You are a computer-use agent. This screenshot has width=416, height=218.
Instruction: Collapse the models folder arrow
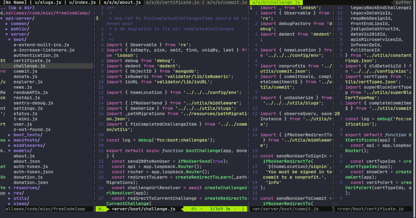click(10, 151)
